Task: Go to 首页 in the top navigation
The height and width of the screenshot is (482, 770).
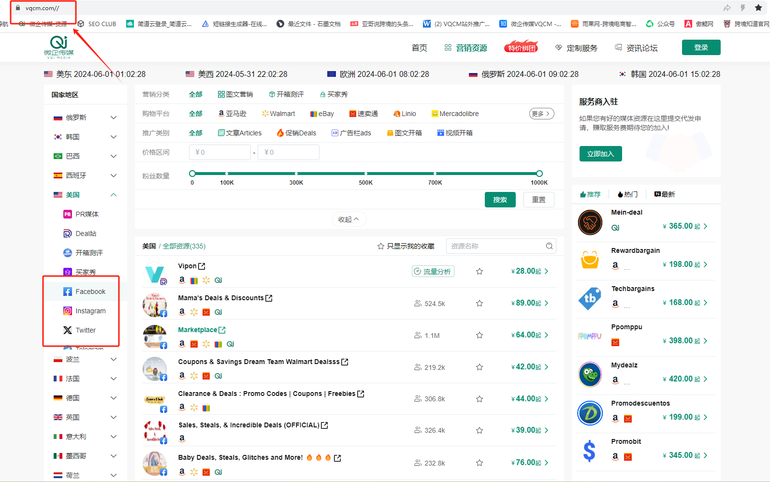Action: pyautogui.click(x=420, y=48)
